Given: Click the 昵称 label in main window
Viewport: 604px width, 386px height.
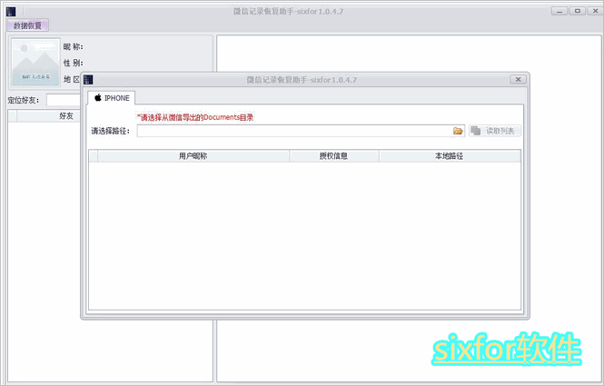Looking at the screenshot, I should click(x=74, y=46).
